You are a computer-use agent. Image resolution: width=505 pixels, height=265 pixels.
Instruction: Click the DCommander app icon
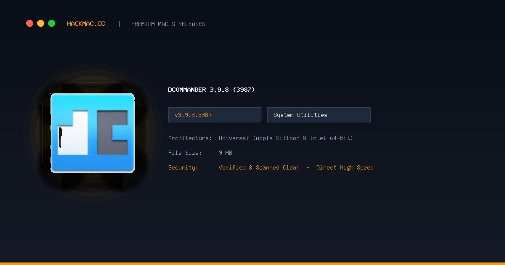(x=93, y=133)
